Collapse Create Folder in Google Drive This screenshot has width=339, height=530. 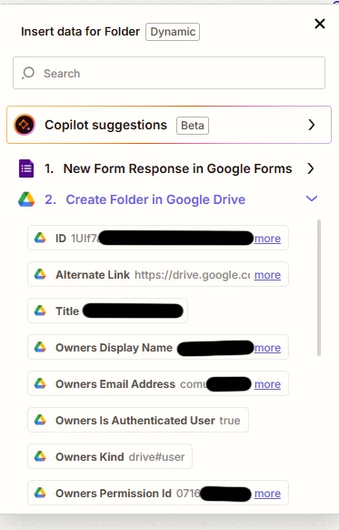[312, 199]
